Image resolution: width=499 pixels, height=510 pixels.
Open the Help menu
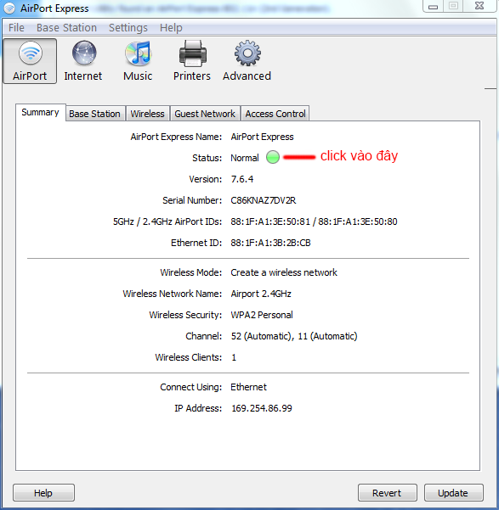coord(171,28)
